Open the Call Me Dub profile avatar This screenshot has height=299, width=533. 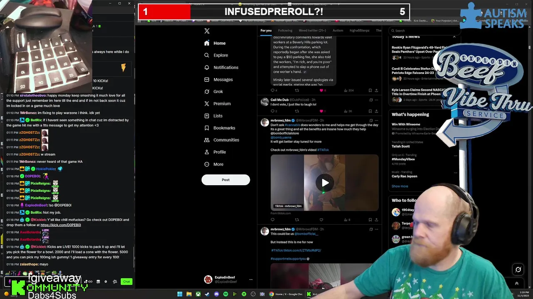pos(264,102)
